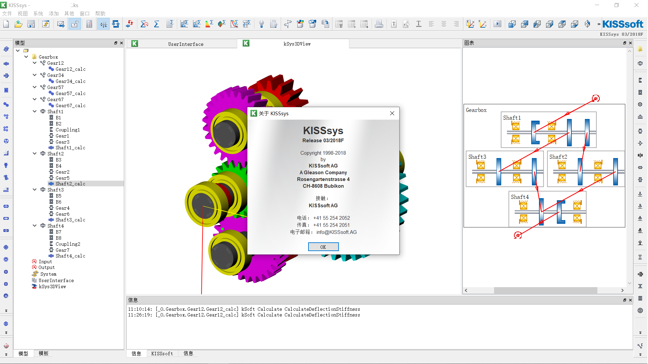Switch to the 模板 tab at bottom
Viewport: 648px width, 364px height.
coord(44,353)
